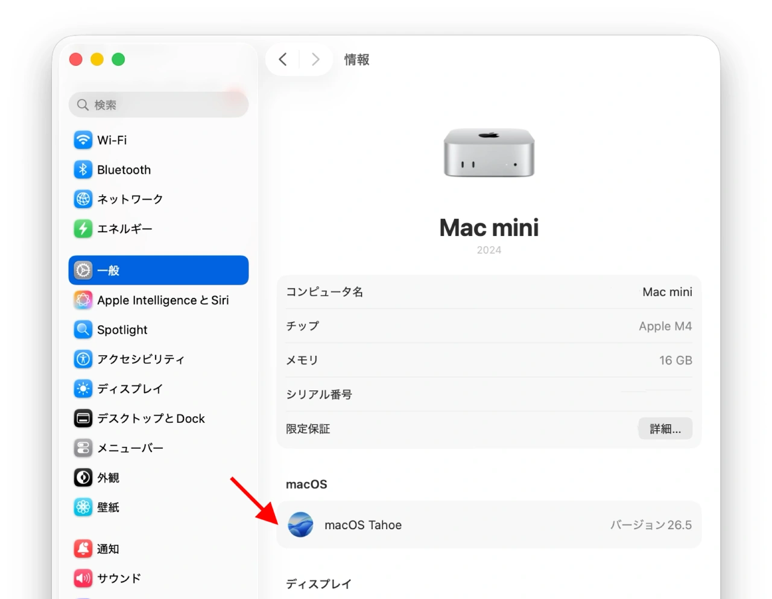
Task: Select the エネルギー lightning icon
Action: tap(83, 229)
